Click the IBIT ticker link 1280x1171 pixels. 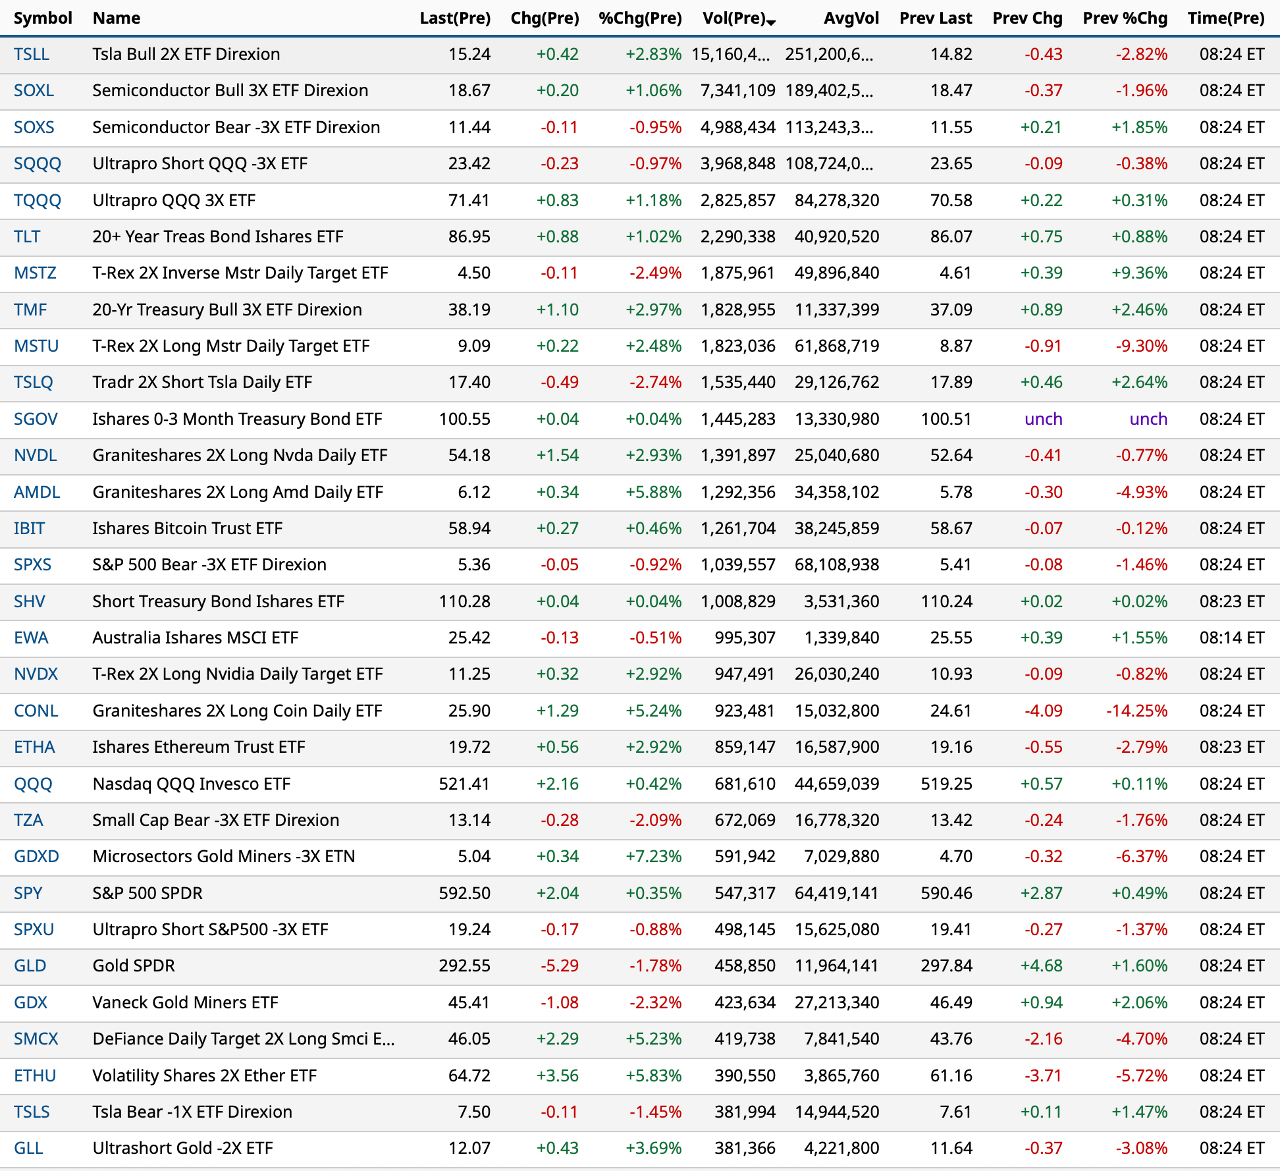click(x=30, y=528)
